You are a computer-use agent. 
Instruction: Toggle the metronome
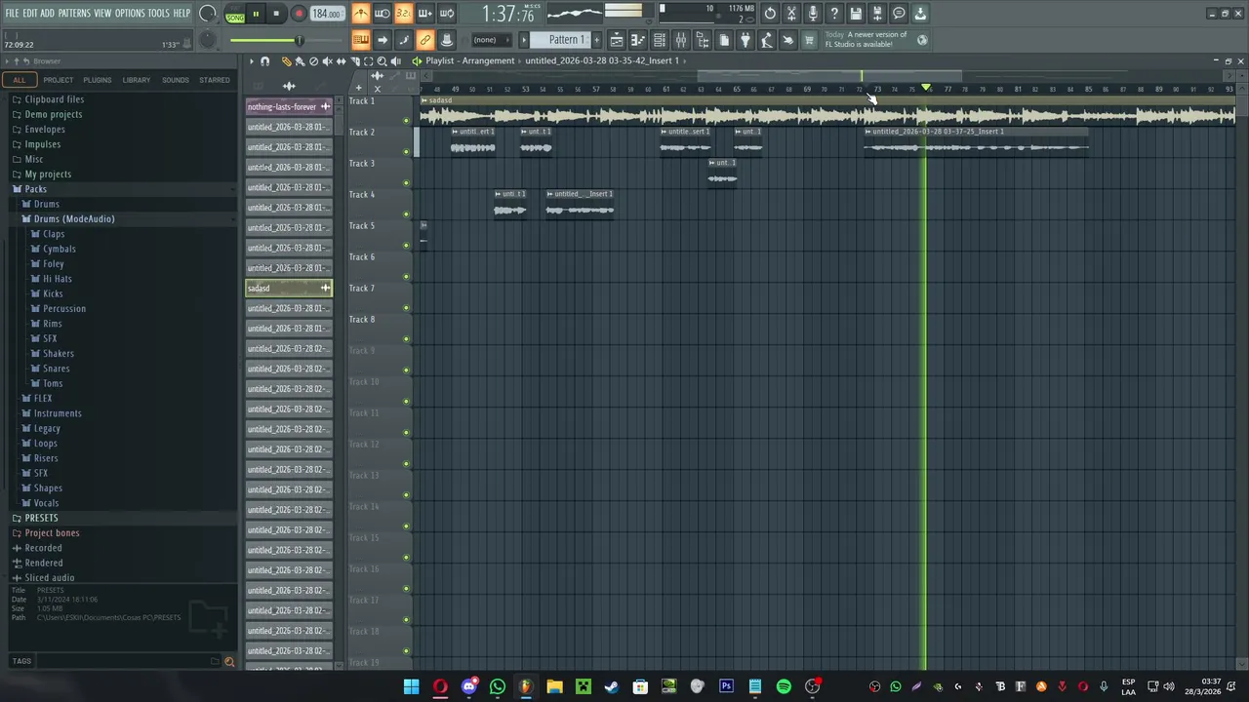tap(361, 14)
